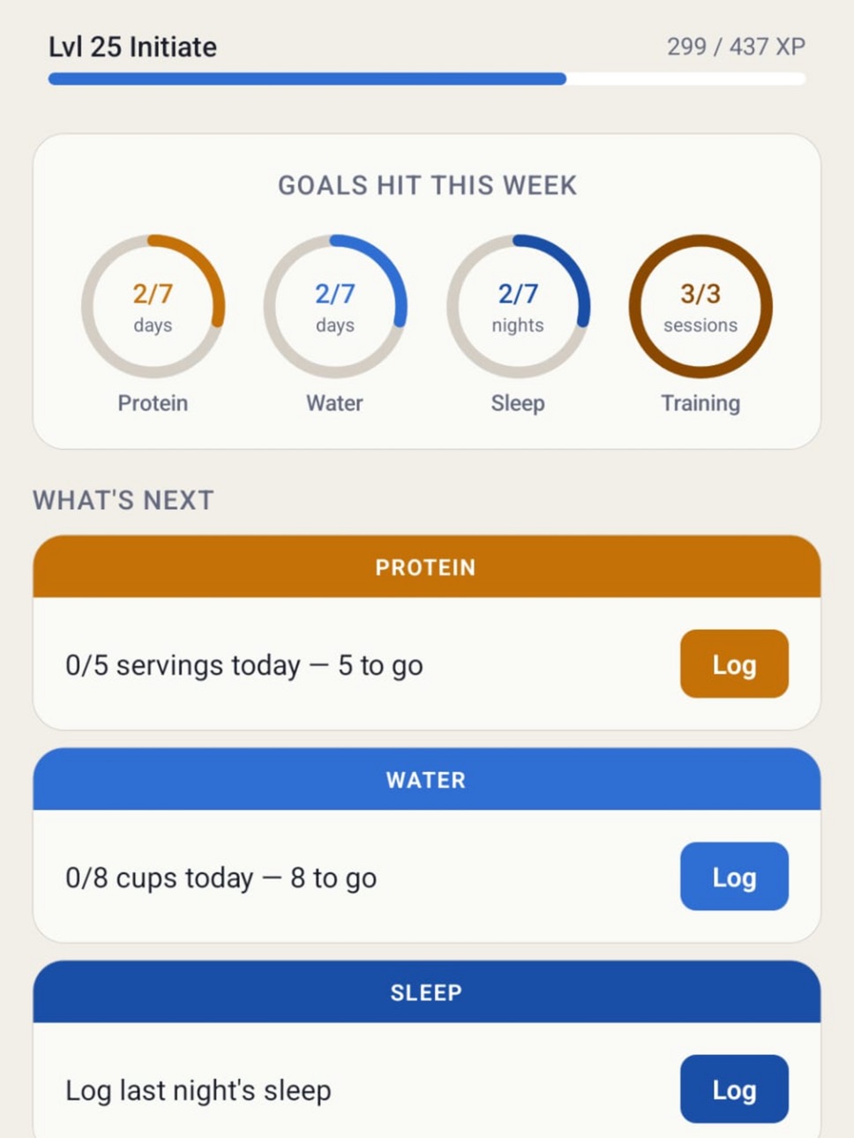854x1138 pixels.
Task: Open the 0/5 servings today row
Action: tap(427, 663)
